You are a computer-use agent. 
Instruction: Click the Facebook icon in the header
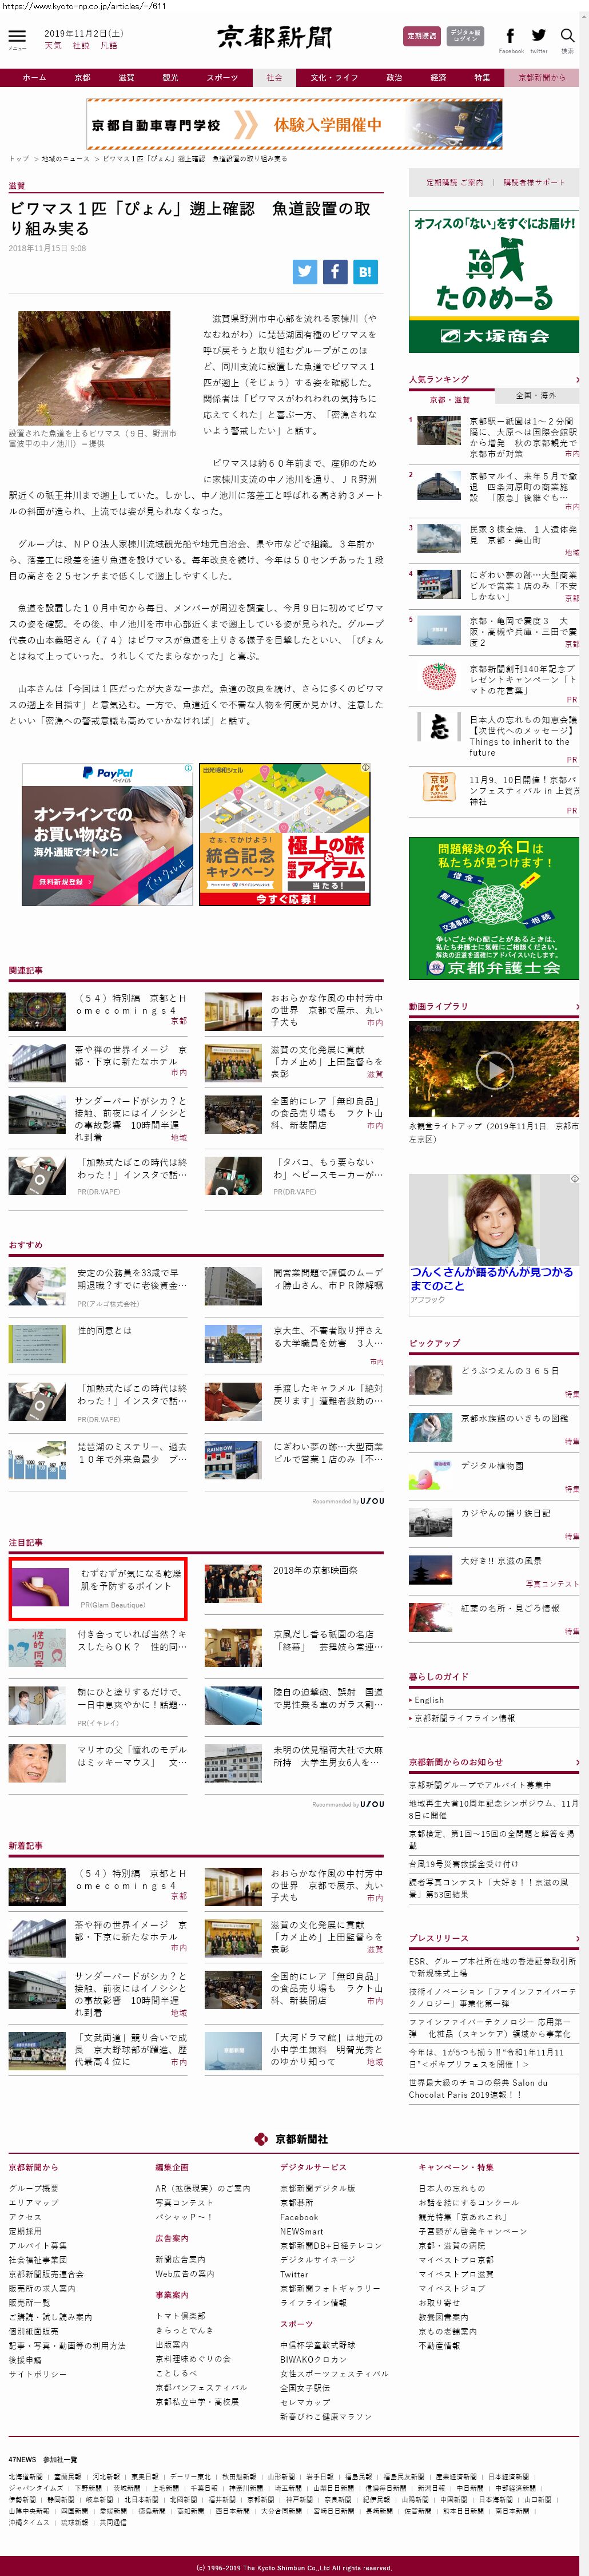click(x=510, y=37)
